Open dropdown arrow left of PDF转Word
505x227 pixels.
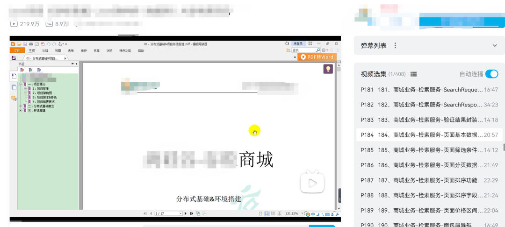(x=295, y=57)
